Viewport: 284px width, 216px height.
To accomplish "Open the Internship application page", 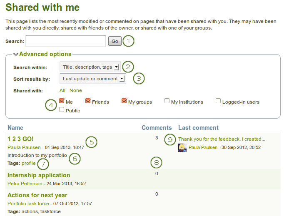I will coord(39,175).
